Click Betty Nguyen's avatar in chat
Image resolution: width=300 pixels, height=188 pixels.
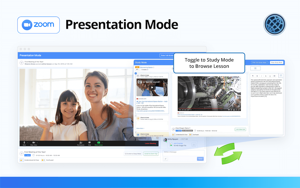click(x=165, y=139)
